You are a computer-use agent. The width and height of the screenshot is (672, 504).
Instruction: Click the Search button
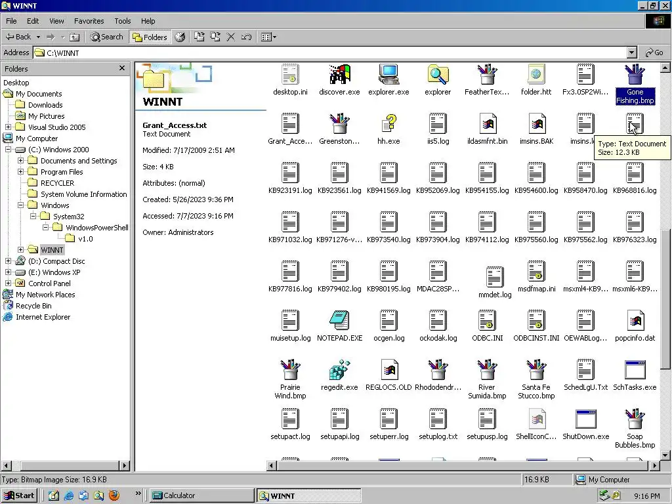[106, 37]
